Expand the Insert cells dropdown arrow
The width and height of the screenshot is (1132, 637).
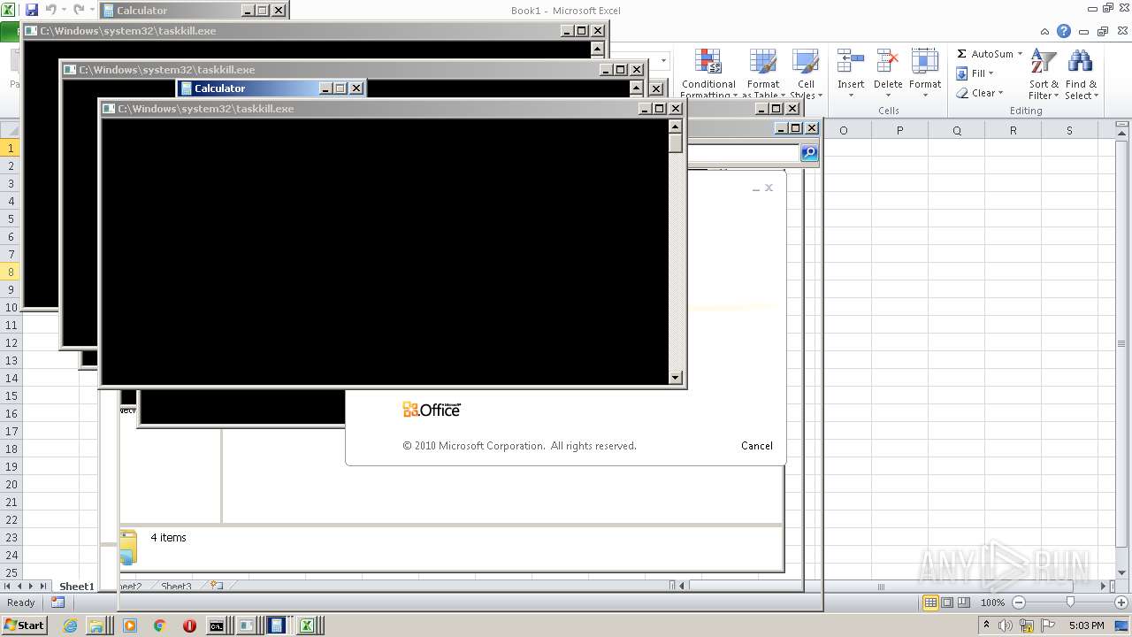(851, 95)
